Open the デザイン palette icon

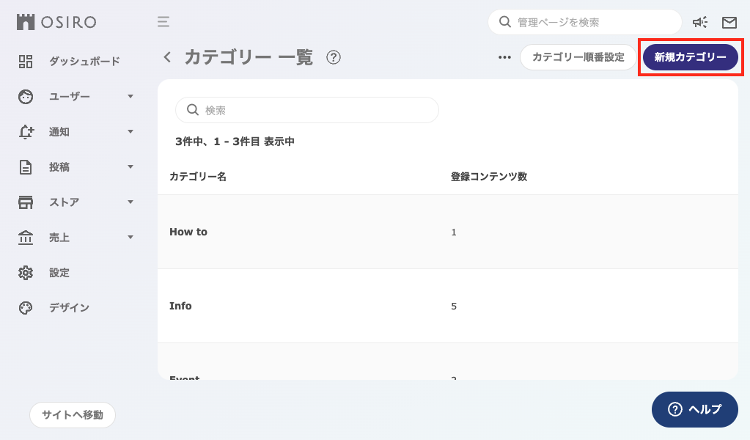25,308
